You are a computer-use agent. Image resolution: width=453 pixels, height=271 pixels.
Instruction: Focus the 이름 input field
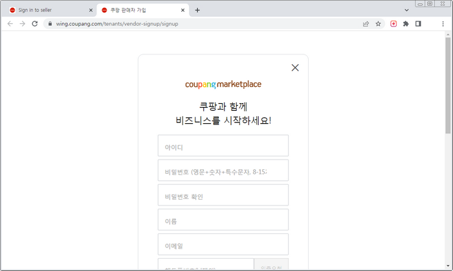tap(223, 220)
